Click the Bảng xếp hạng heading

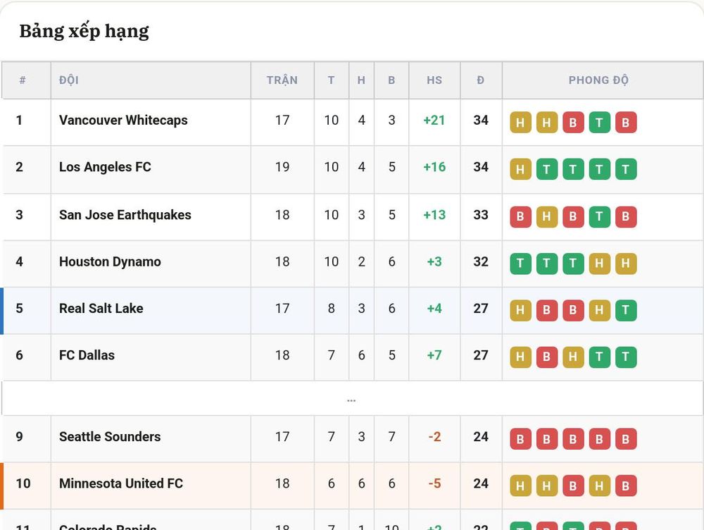84,32
